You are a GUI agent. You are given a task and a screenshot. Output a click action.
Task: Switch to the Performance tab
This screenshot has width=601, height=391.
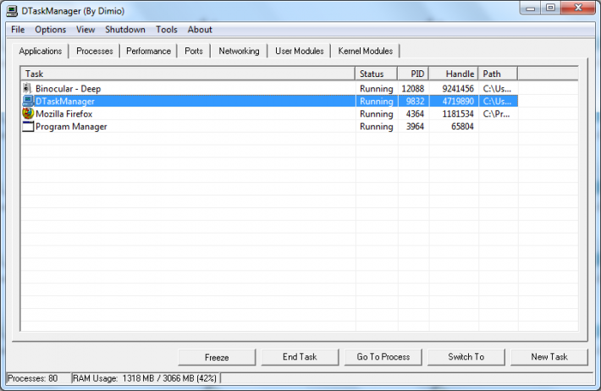click(148, 51)
